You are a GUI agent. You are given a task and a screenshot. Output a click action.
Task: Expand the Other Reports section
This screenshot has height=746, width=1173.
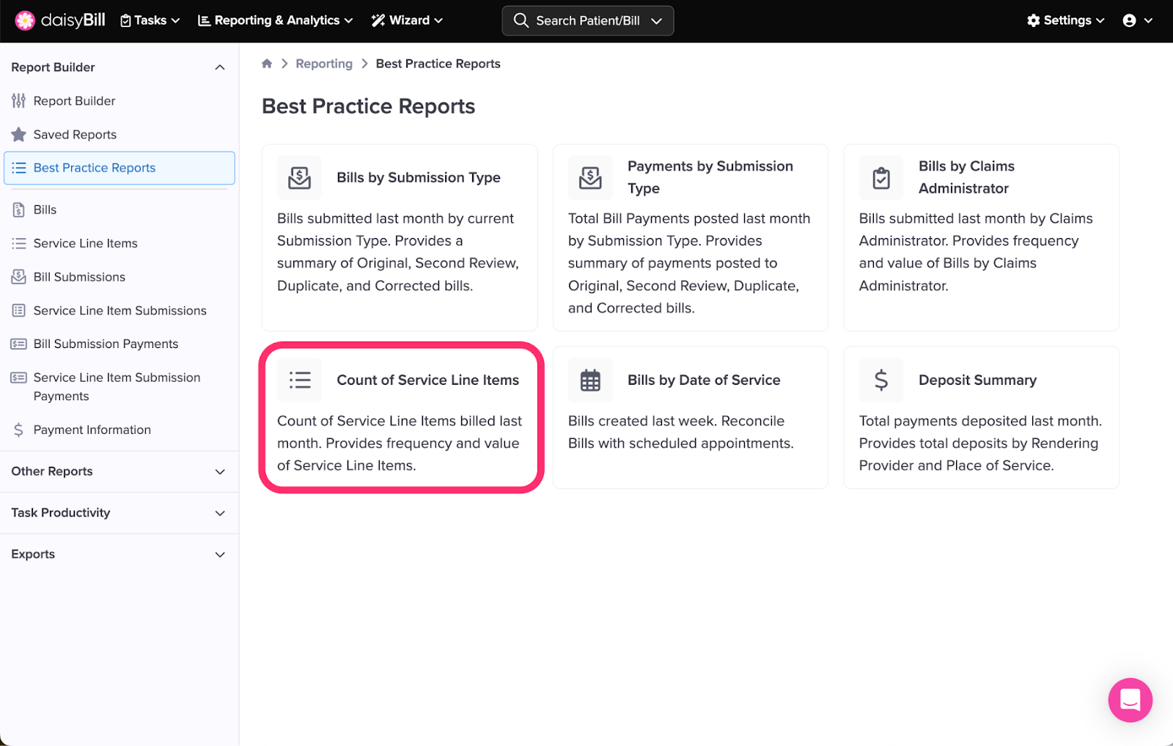219,471
